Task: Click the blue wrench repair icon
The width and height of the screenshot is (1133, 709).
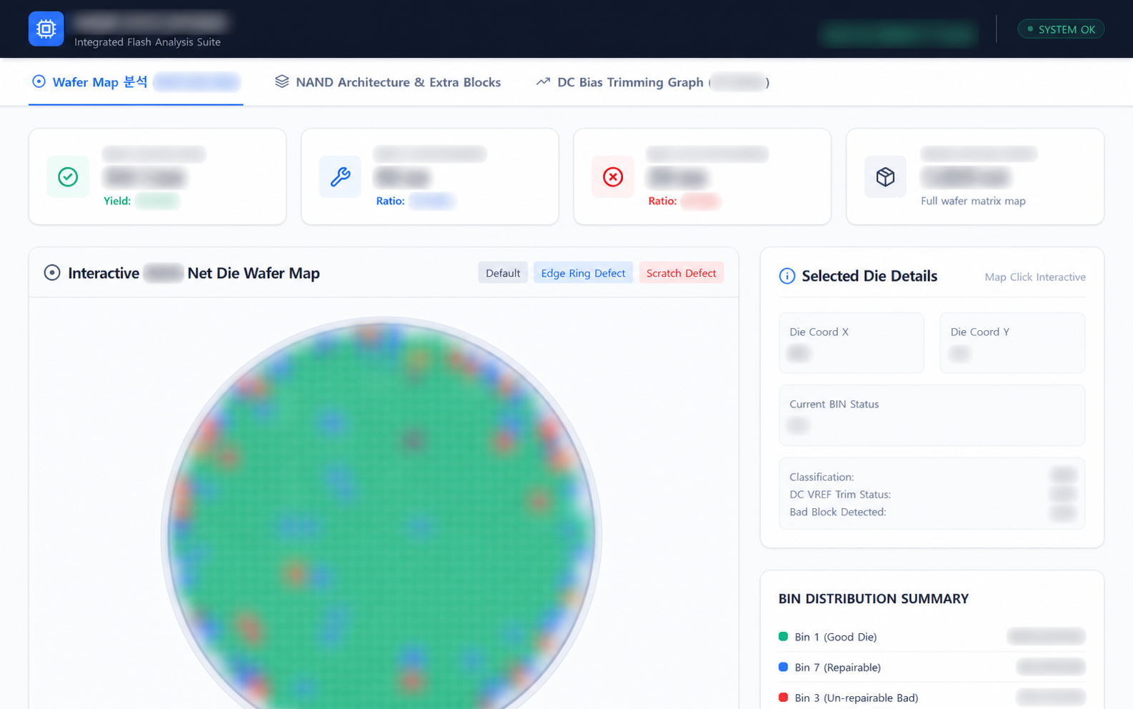Action: coord(340,177)
